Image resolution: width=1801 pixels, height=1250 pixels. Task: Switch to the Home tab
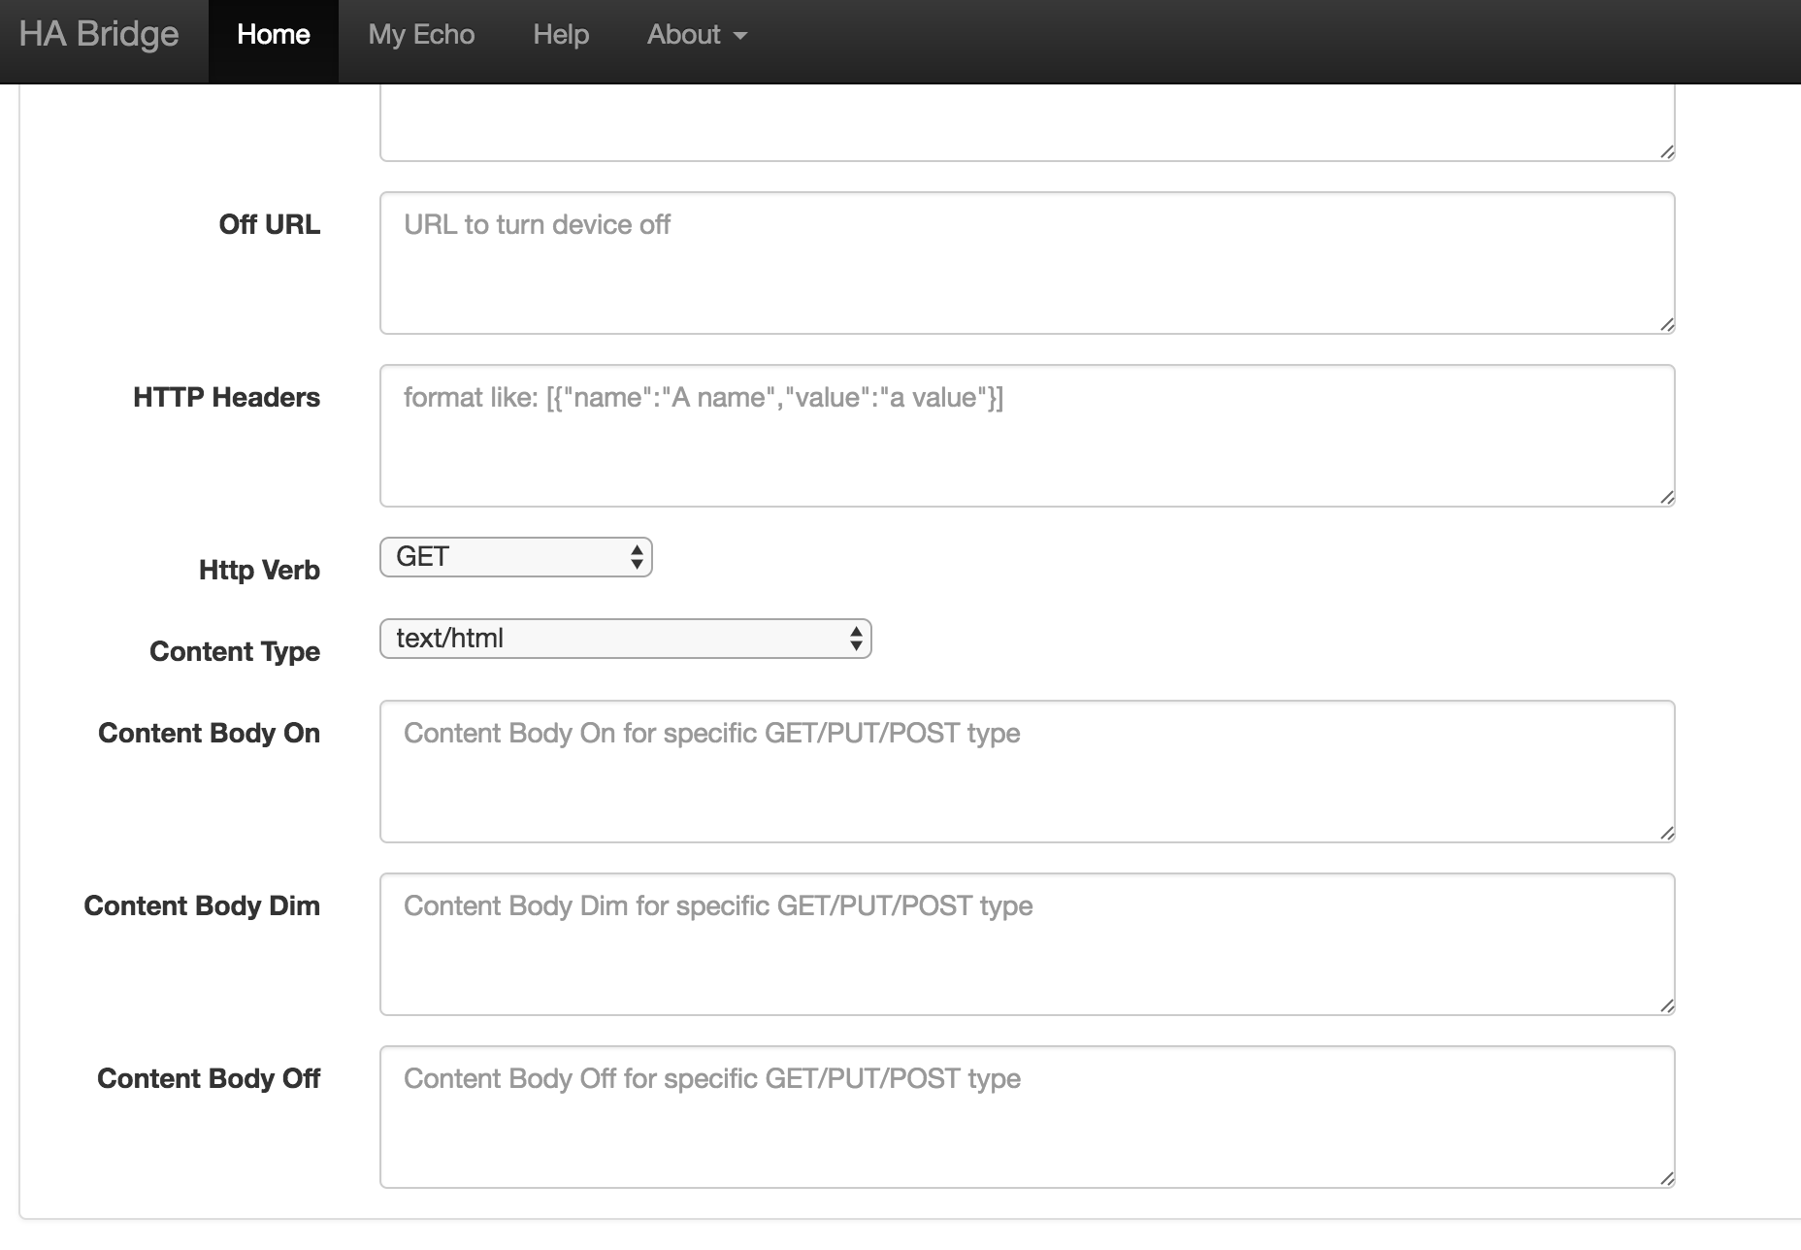point(274,35)
